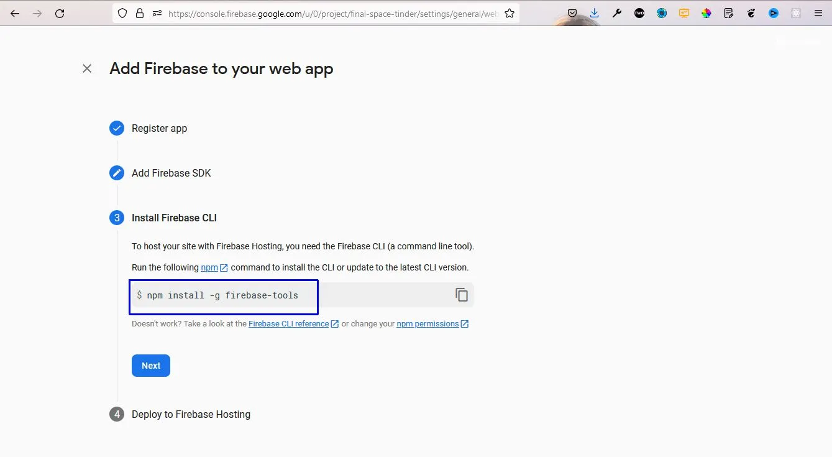The height and width of the screenshot is (457, 832).
Task: Open the color wheel extension
Action: pos(706,13)
